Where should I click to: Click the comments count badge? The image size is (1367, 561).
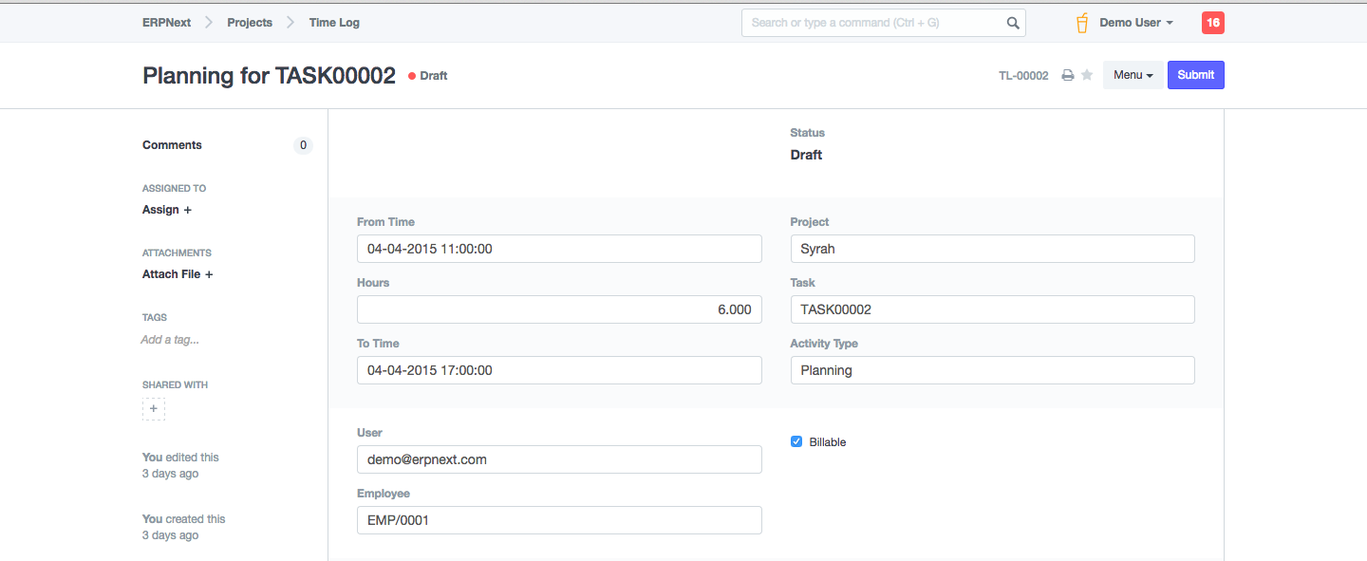[x=303, y=145]
